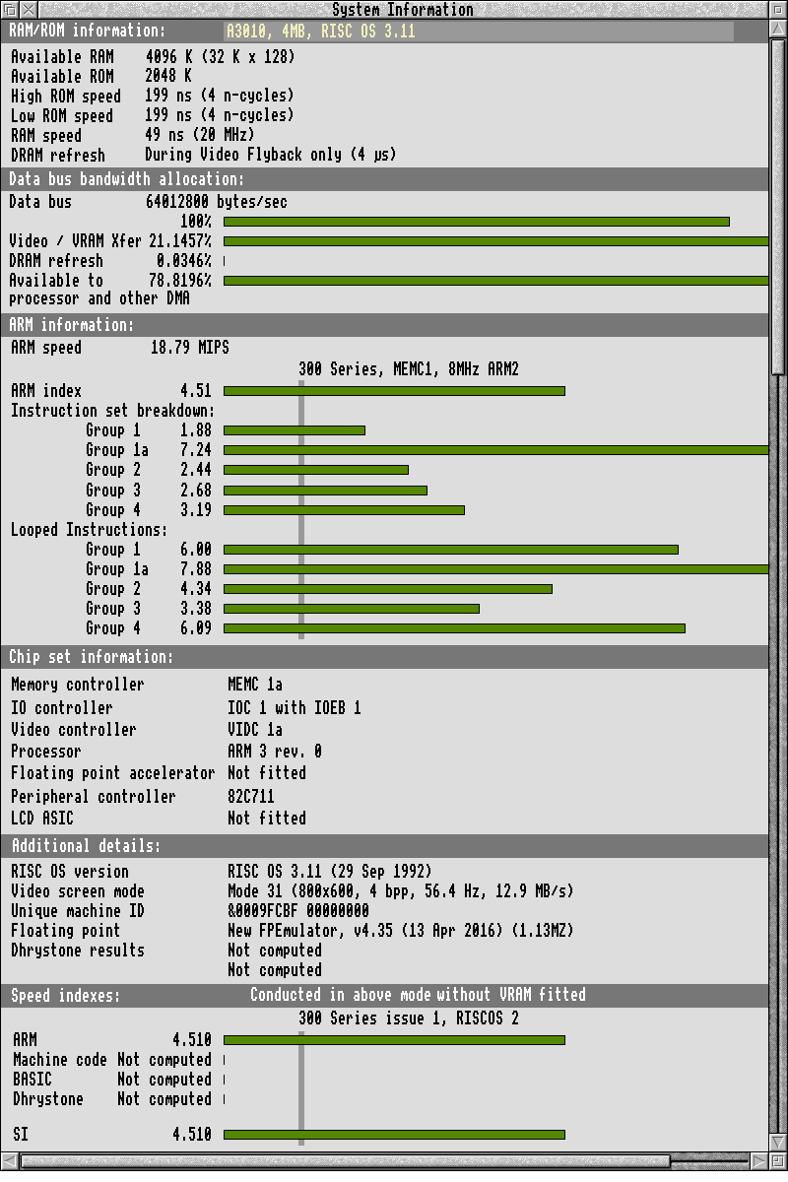Click the horizontal scroll right arrow

point(757,1161)
